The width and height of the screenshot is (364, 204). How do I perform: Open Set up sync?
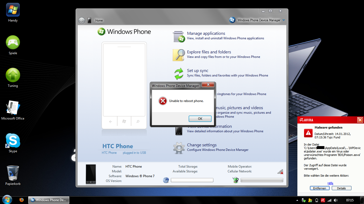coord(197,71)
